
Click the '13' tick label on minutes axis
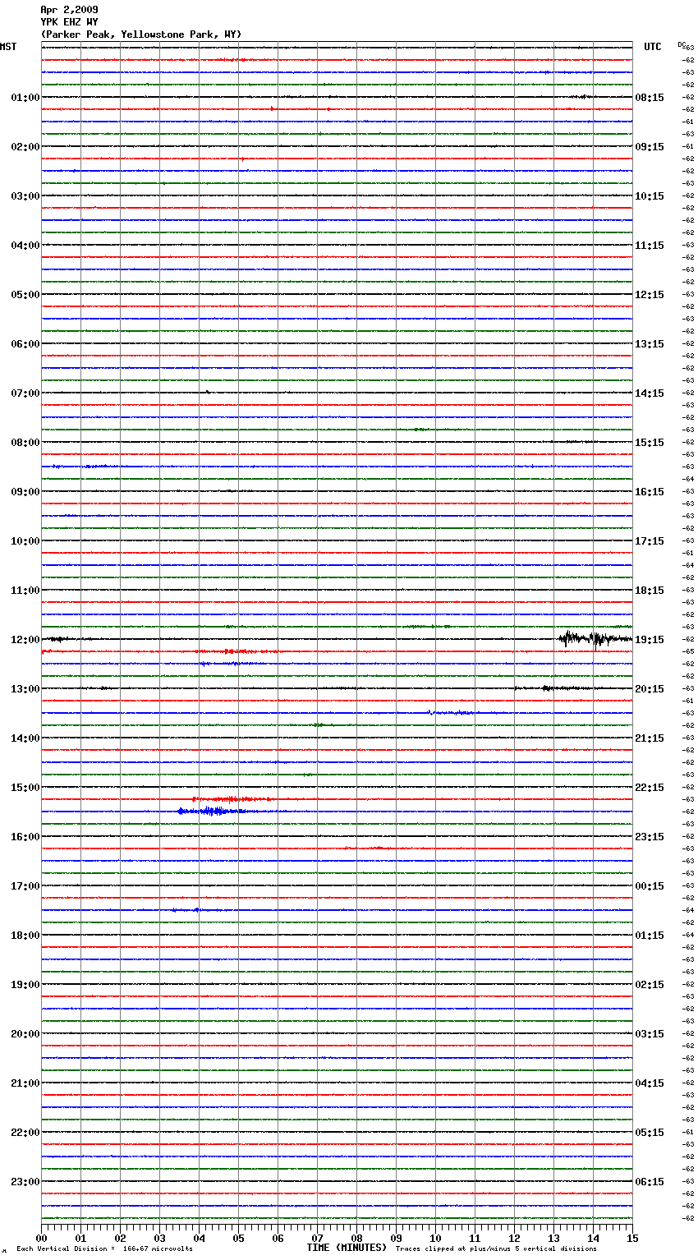click(553, 1238)
